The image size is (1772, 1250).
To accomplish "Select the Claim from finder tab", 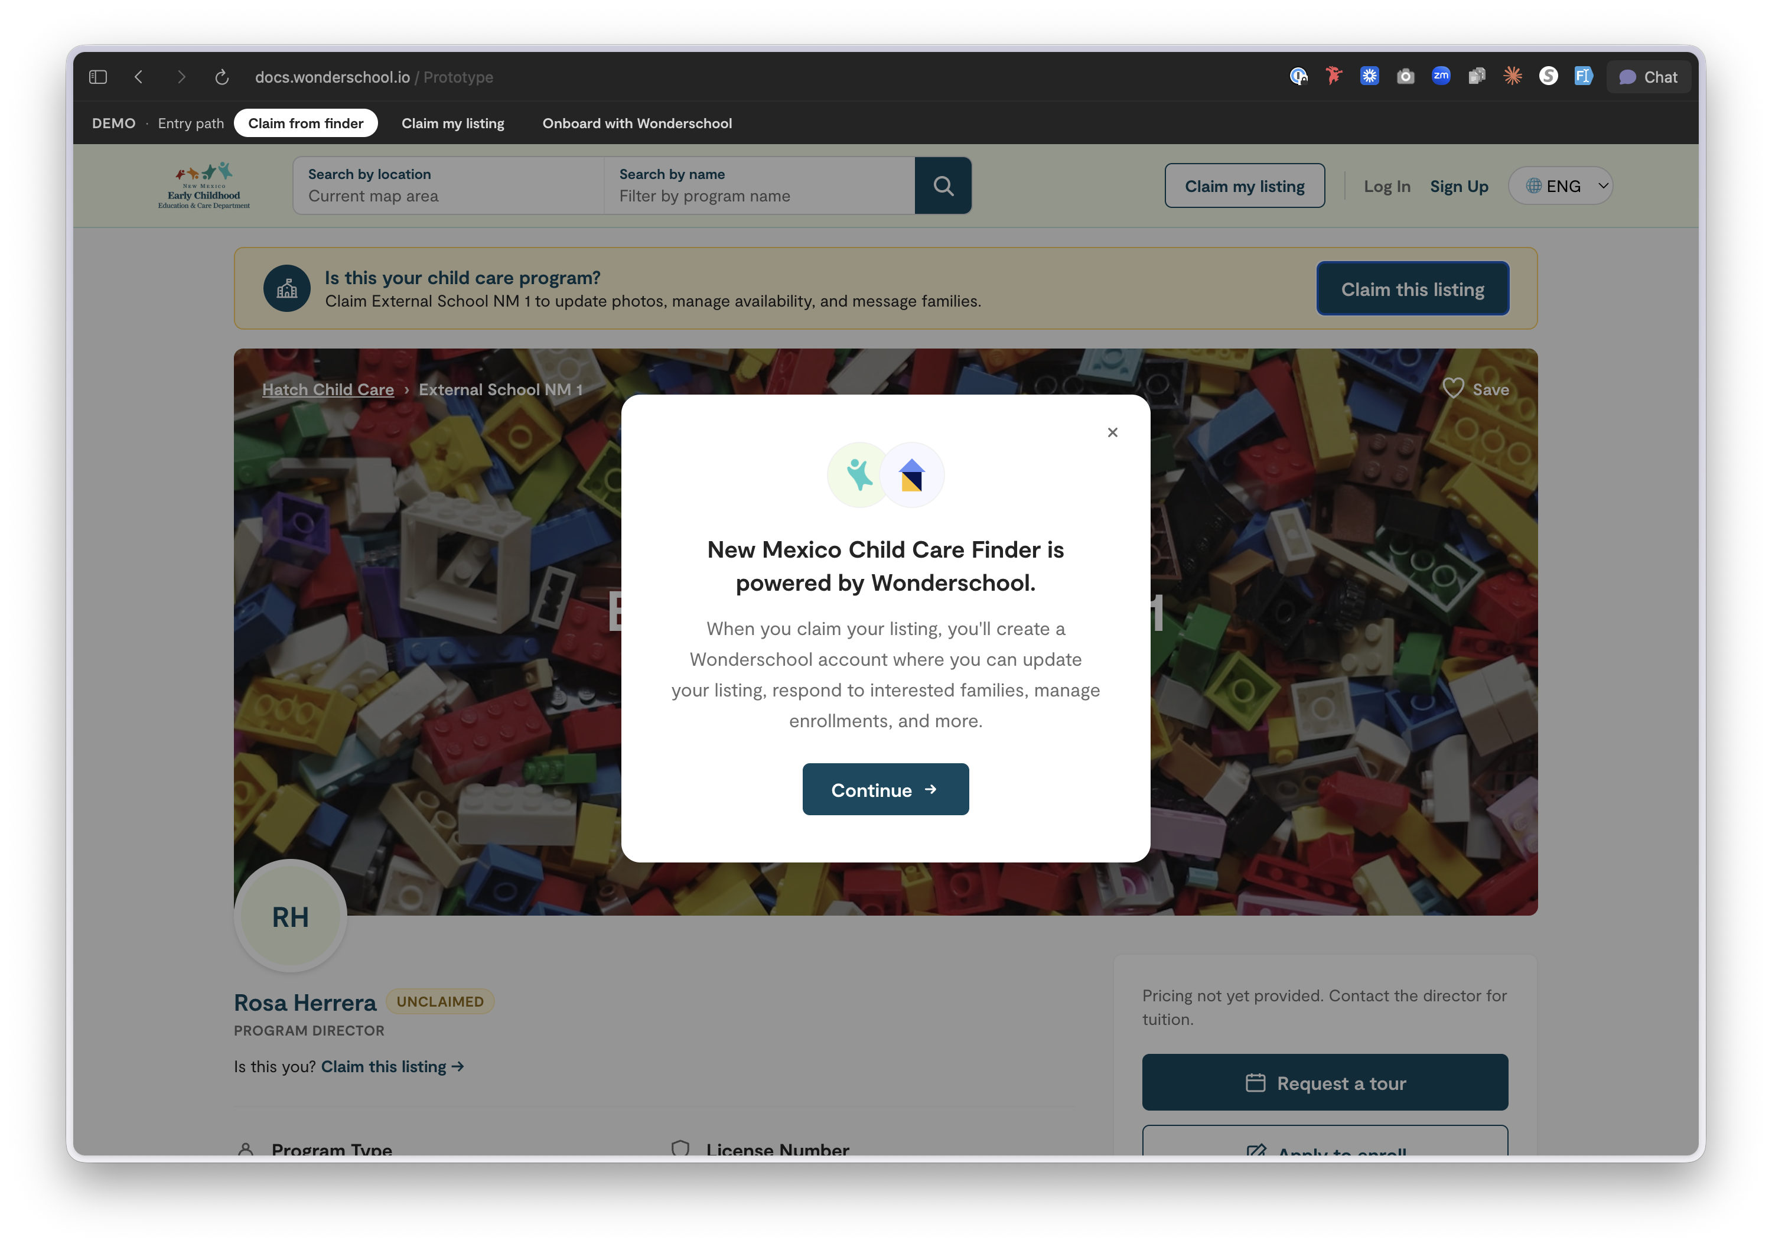I will point(305,123).
